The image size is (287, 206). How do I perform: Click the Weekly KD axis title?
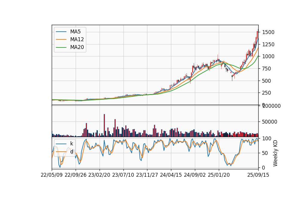tap(275, 153)
